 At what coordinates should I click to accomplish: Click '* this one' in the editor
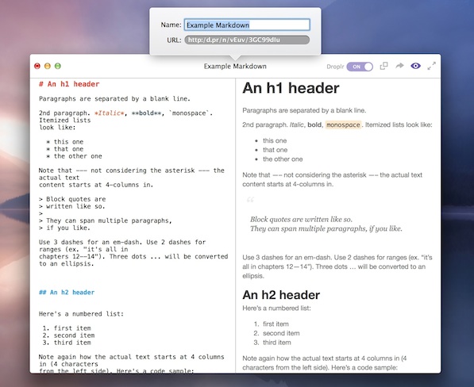pyautogui.click(x=64, y=142)
